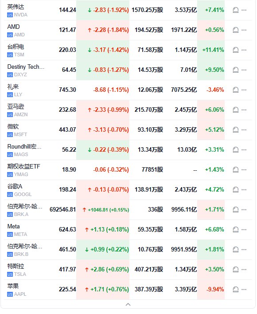257x314 pixels.
Task: Click META price 624.63
Action: (x=68, y=230)
